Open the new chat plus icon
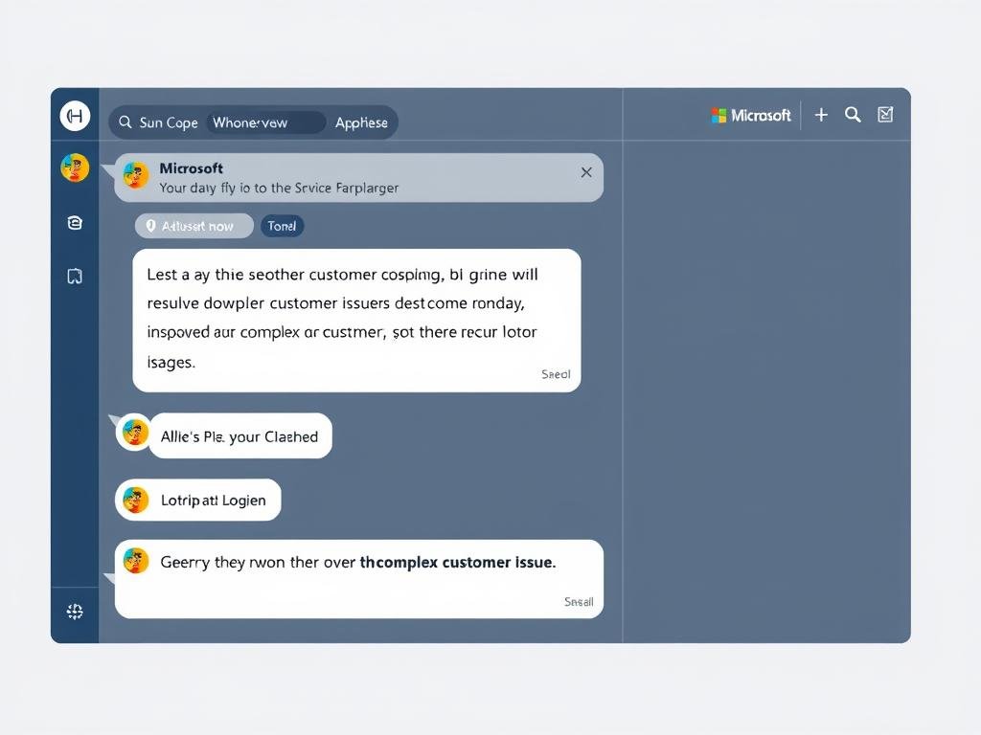981x735 pixels. coord(821,114)
